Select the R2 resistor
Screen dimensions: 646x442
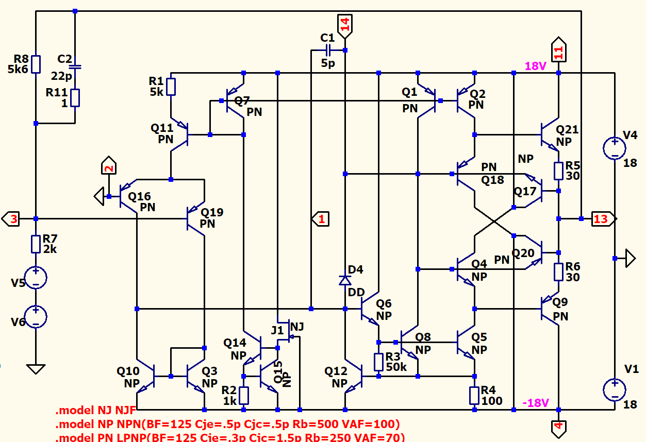coord(243,395)
